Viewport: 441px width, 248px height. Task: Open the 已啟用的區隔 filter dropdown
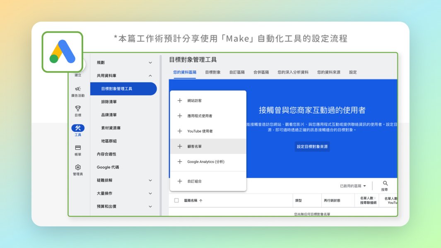tap(353, 186)
